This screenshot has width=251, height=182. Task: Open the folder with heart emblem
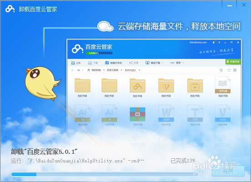166,86
